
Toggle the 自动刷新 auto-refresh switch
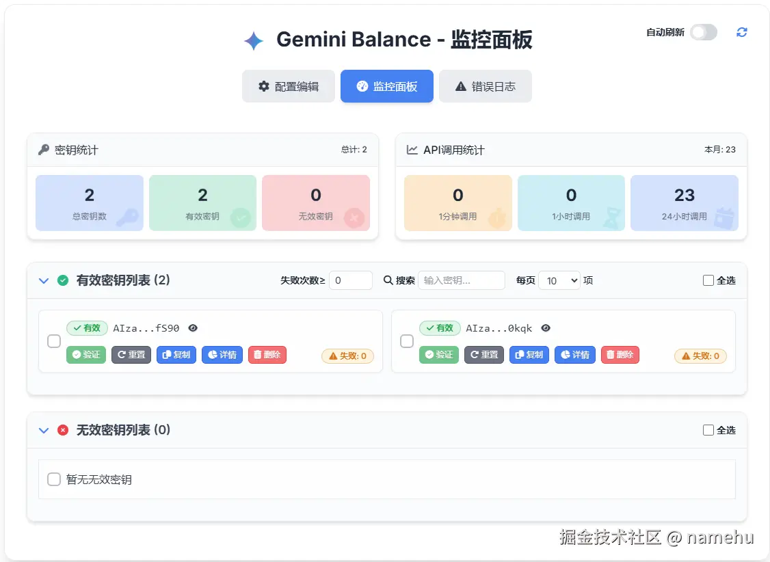coord(703,32)
